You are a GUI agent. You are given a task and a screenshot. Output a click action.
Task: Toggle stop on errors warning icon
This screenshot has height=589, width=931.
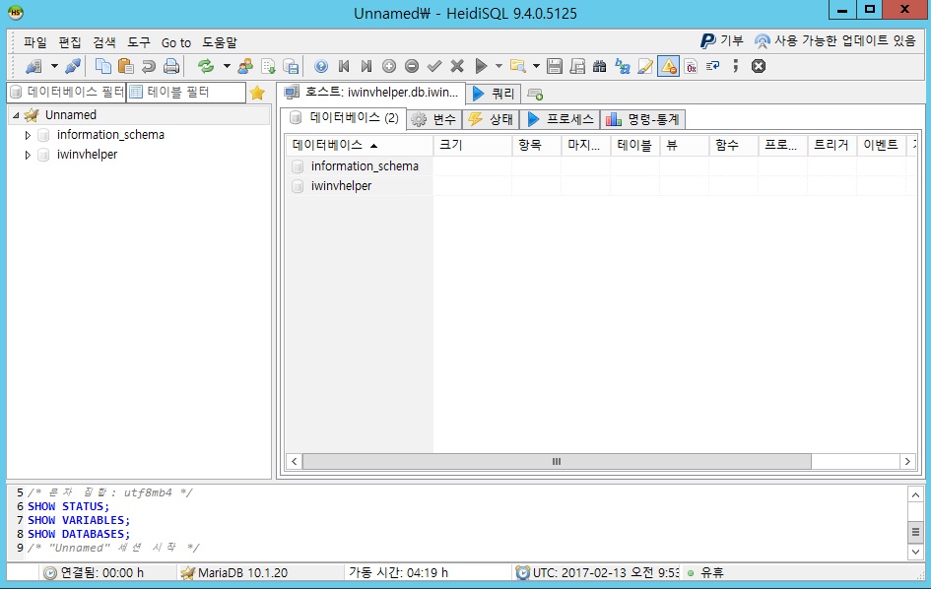coord(669,66)
